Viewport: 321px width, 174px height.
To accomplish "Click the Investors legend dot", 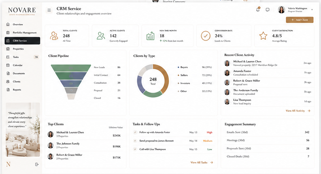I will click(178, 83).
